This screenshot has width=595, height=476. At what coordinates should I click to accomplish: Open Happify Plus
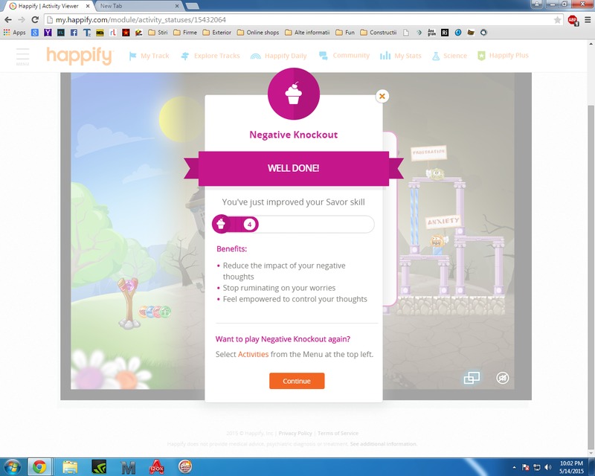(x=503, y=56)
